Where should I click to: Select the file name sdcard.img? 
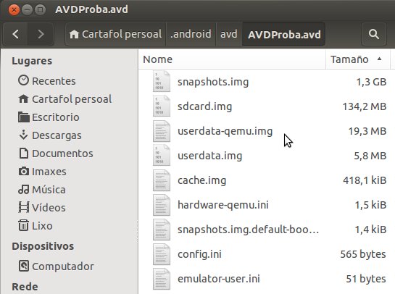(204, 106)
